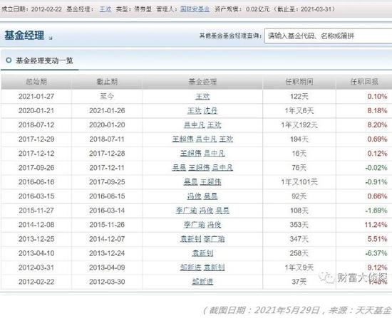Image resolution: width=392 pixels, height=318 pixels.
Task: Select the 2021-01-27 start date cell
Action: (36, 96)
